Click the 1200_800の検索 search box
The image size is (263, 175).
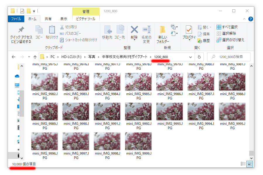tap(229, 57)
